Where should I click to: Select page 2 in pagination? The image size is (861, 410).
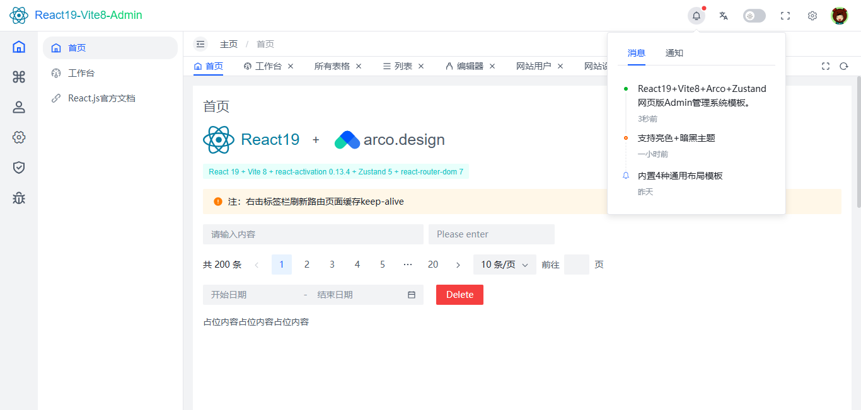307,265
